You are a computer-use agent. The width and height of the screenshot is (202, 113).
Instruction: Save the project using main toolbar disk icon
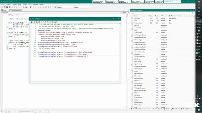(7, 7)
